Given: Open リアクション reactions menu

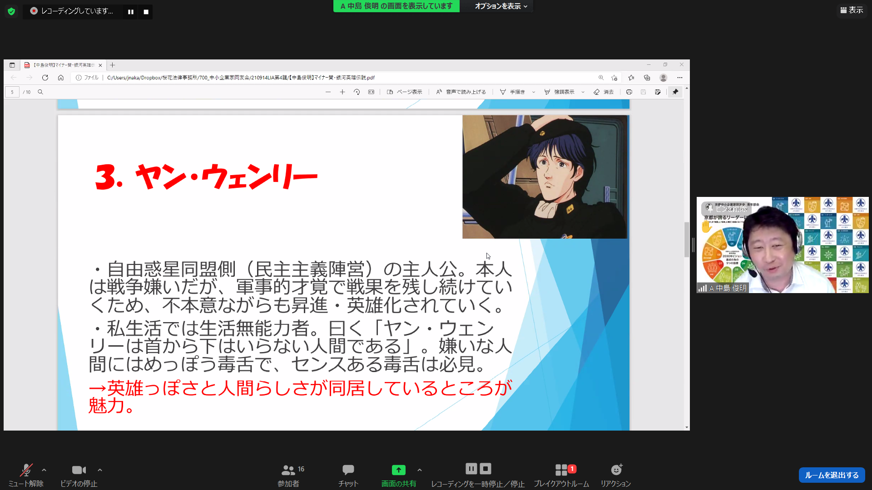Looking at the screenshot, I should (616, 475).
